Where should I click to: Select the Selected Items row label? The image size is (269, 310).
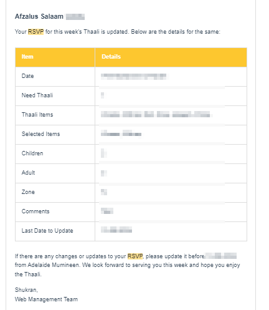[40, 134]
